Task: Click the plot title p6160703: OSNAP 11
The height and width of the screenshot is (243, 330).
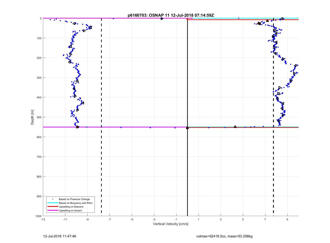Action: tap(170, 15)
